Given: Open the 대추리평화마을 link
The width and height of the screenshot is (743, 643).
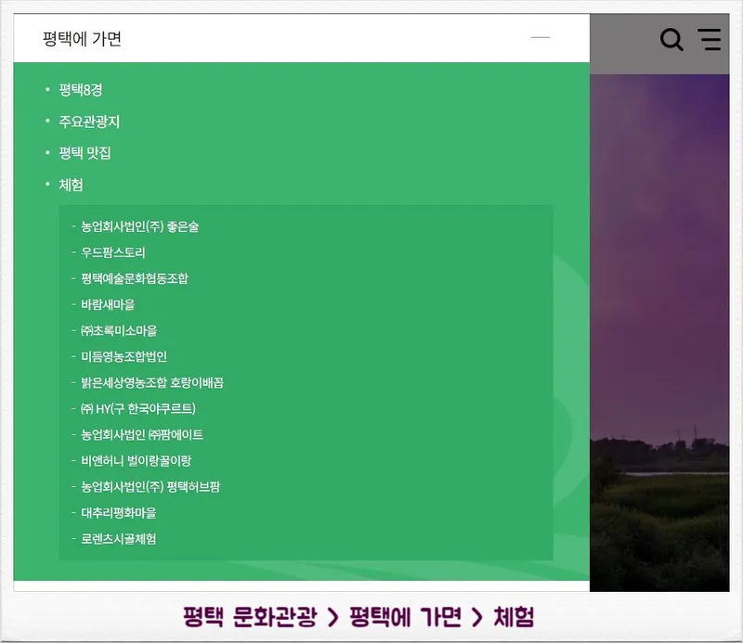Looking at the screenshot, I should click(x=119, y=512).
